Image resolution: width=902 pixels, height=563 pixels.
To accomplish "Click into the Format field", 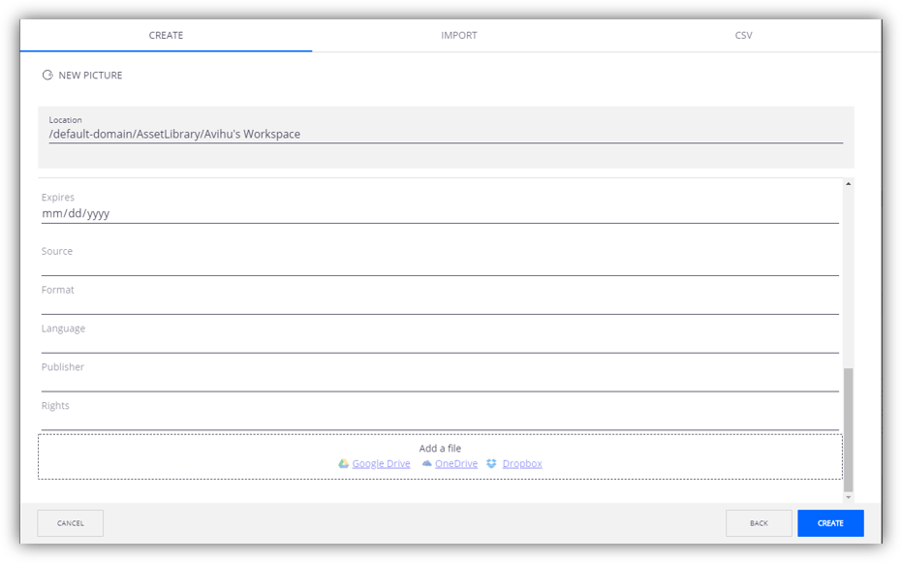I will [x=439, y=305].
